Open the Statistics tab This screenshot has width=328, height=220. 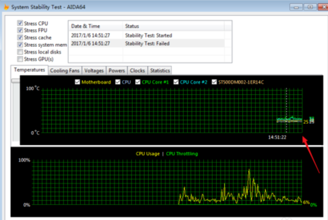160,71
